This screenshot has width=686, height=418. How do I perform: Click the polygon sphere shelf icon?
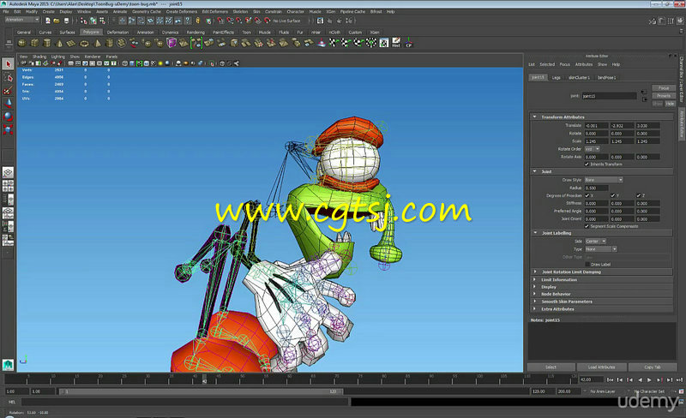[22, 43]
